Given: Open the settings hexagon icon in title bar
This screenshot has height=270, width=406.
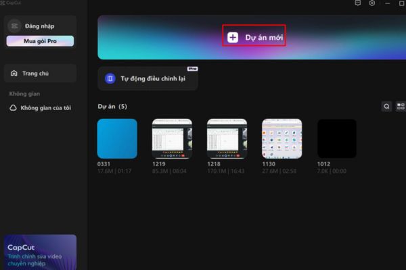Looking at the screenshot, I should point(372,4).
